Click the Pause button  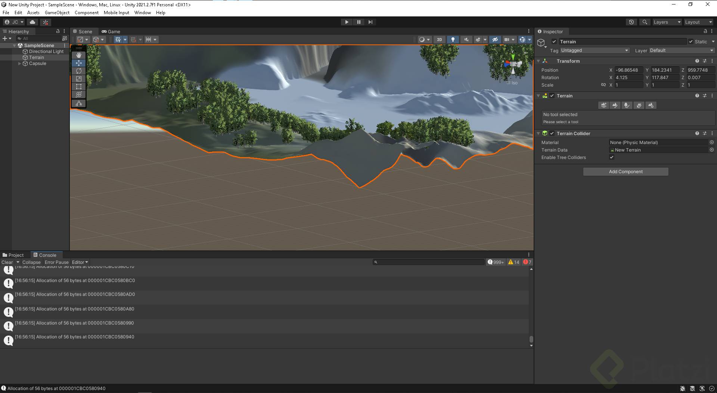[x=359, y=22]
